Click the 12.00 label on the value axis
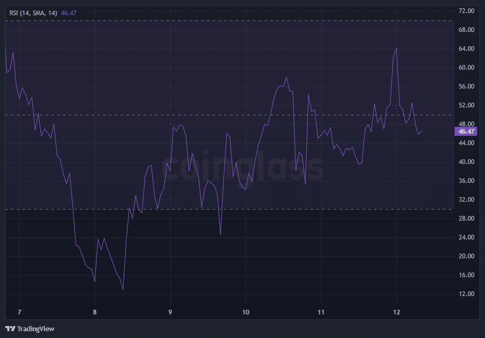This screenshot has height=338, width=485. (x=466, y=294)
